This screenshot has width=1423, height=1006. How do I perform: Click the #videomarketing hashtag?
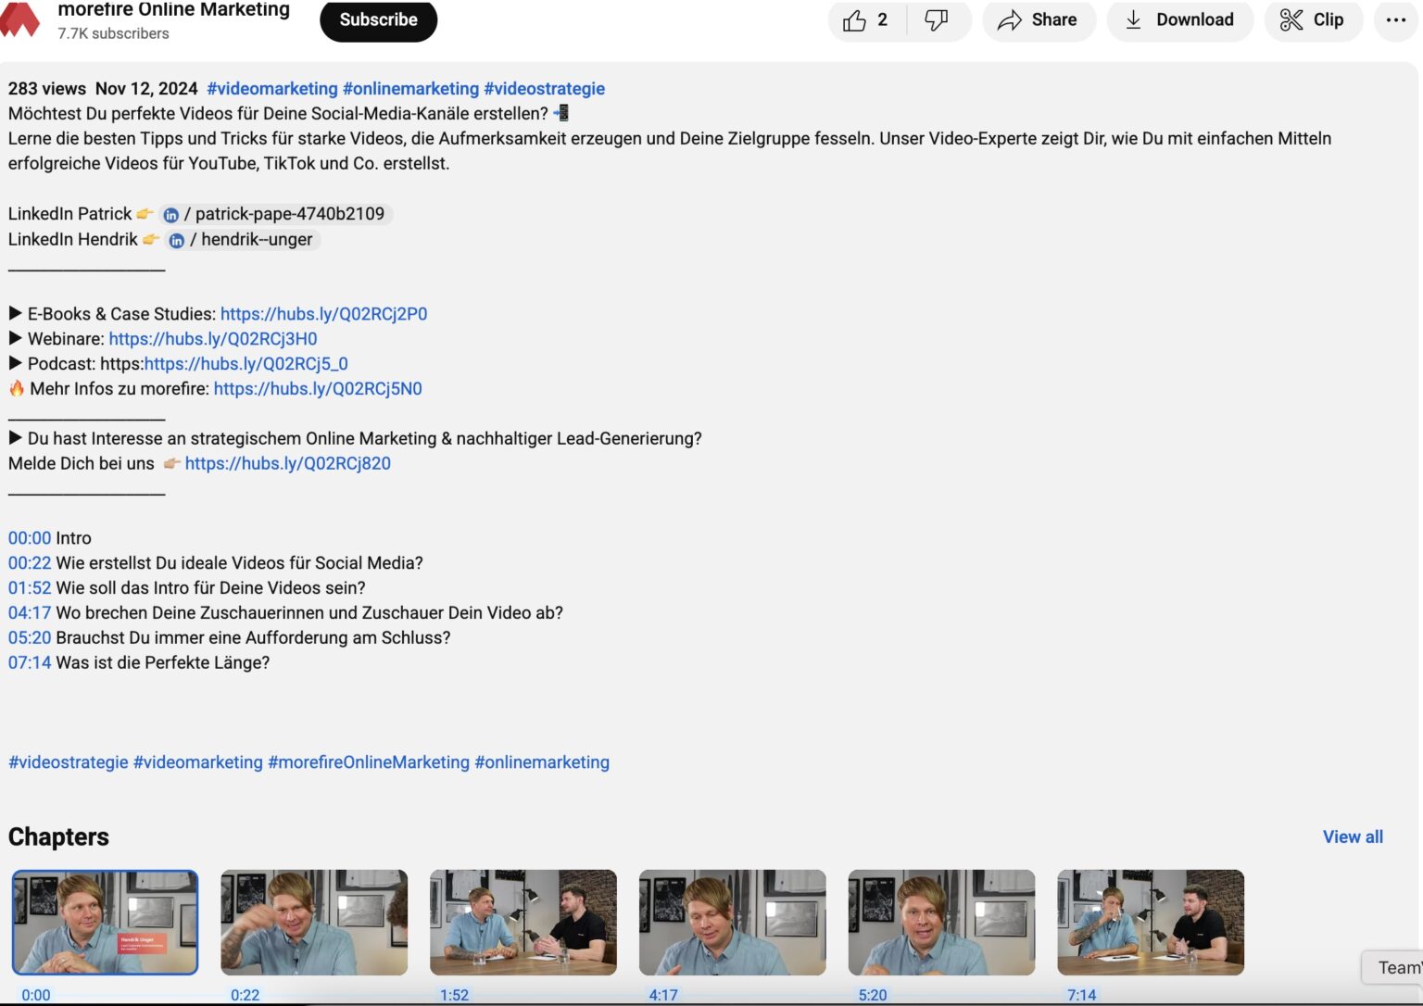point(273,88)
